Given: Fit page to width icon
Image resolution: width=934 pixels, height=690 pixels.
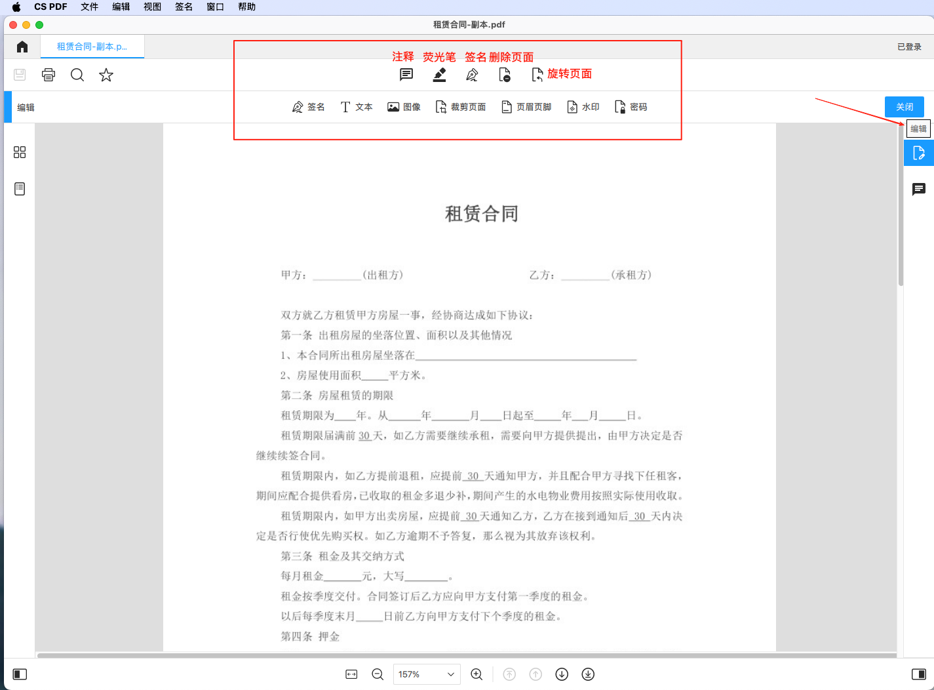Looking at the screenshot, I should pos(352,674).
